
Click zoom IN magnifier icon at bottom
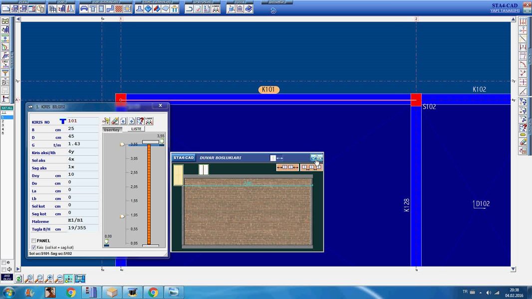point(49,279)
